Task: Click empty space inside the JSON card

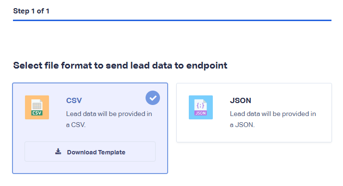Action: pyautogui.click(x=284, y=135)
